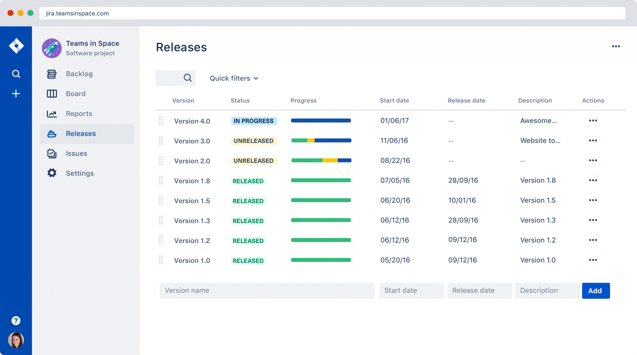Click the Settings menu item in sidebar
The image size is (637, 355).
[x=79, y=173]
